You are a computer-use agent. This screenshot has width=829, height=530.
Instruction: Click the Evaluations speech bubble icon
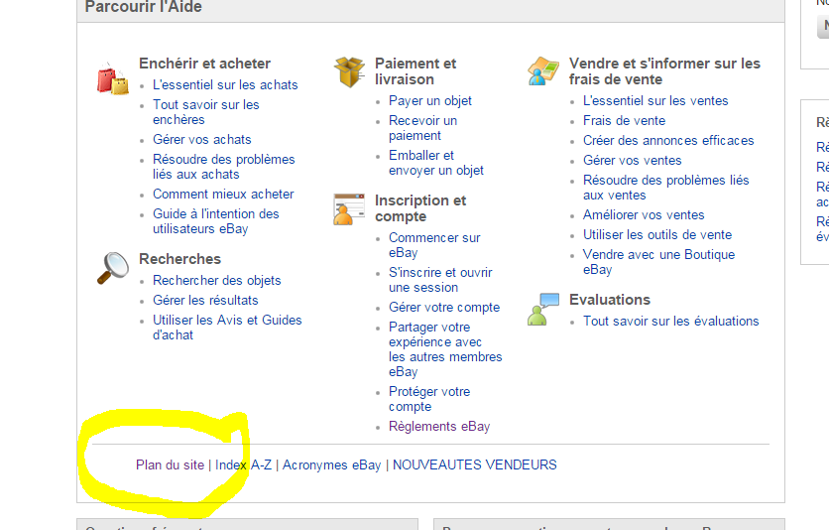(x=543, y=309)
